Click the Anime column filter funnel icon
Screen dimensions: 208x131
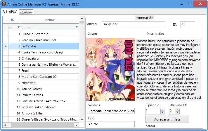coord(77,27)
